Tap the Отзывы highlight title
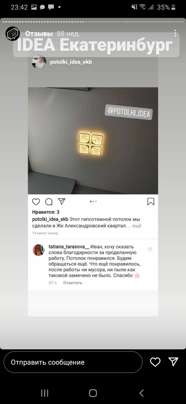186x404 pixels. (x=39, y=34)
